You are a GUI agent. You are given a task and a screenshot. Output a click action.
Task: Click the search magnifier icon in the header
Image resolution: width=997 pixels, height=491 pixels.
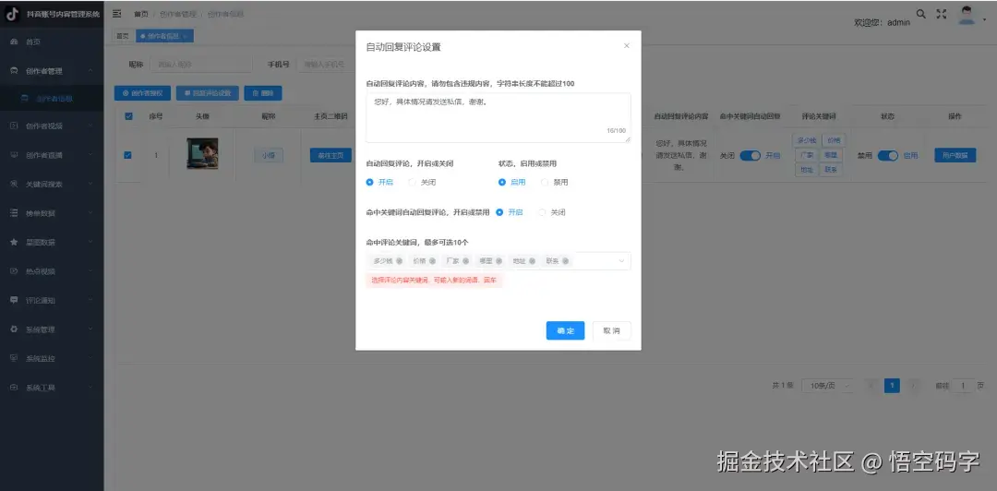(x=920, y=13)
